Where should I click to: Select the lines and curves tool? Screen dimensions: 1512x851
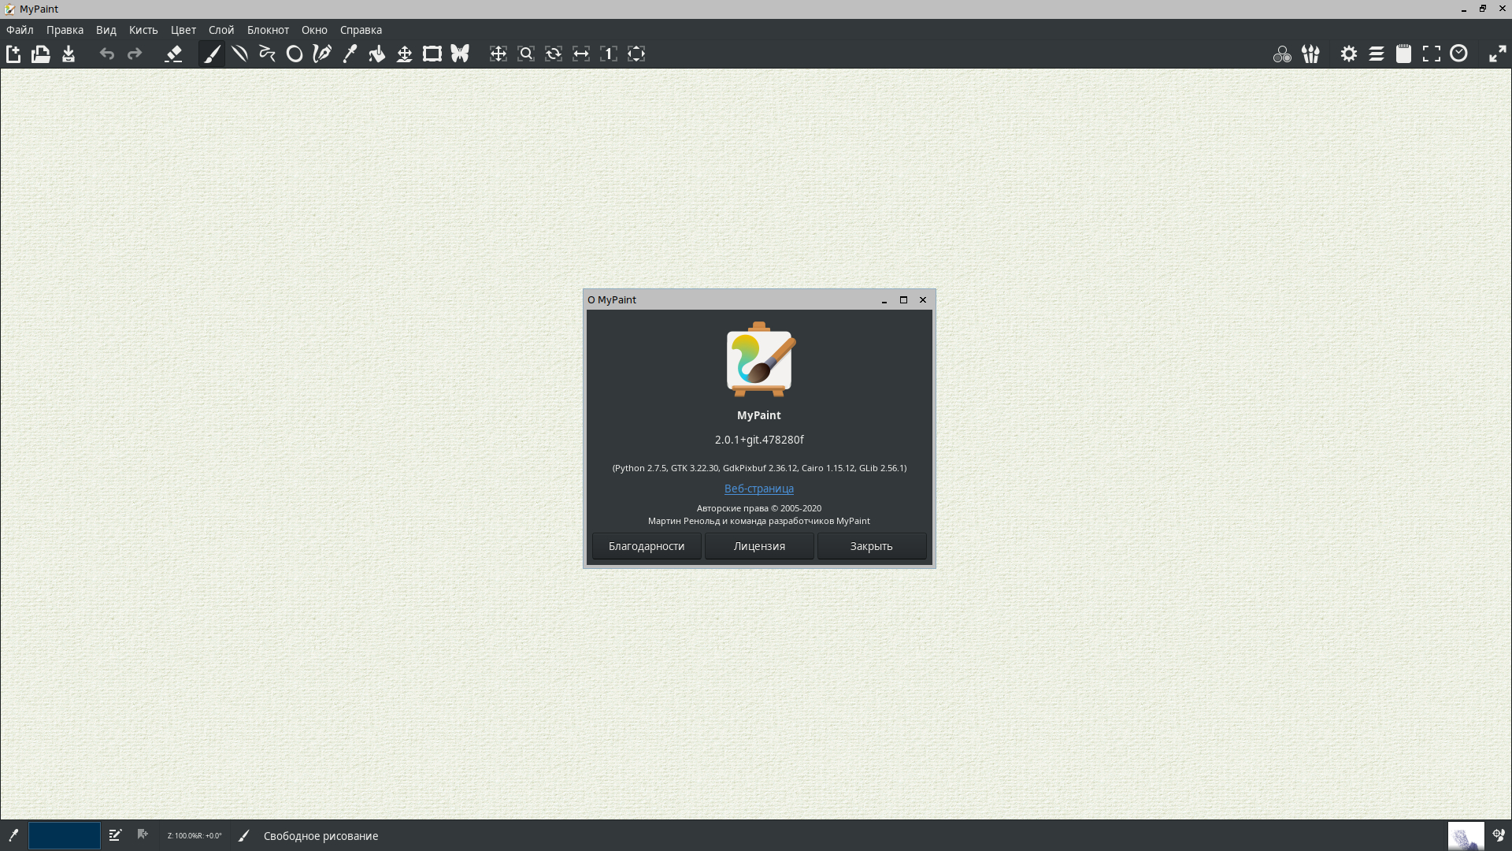239,54
